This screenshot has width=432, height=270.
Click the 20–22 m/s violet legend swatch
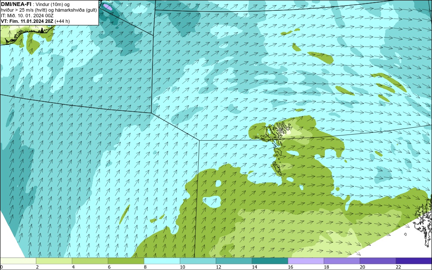click(378, 261)
